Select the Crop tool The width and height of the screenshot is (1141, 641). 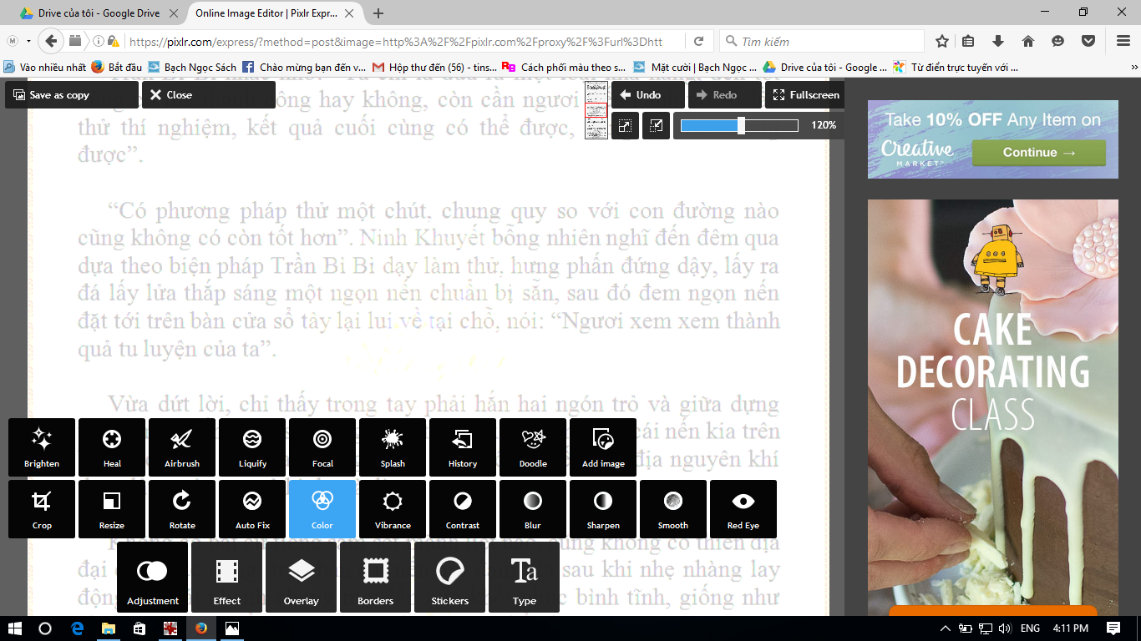pos(42,508)
